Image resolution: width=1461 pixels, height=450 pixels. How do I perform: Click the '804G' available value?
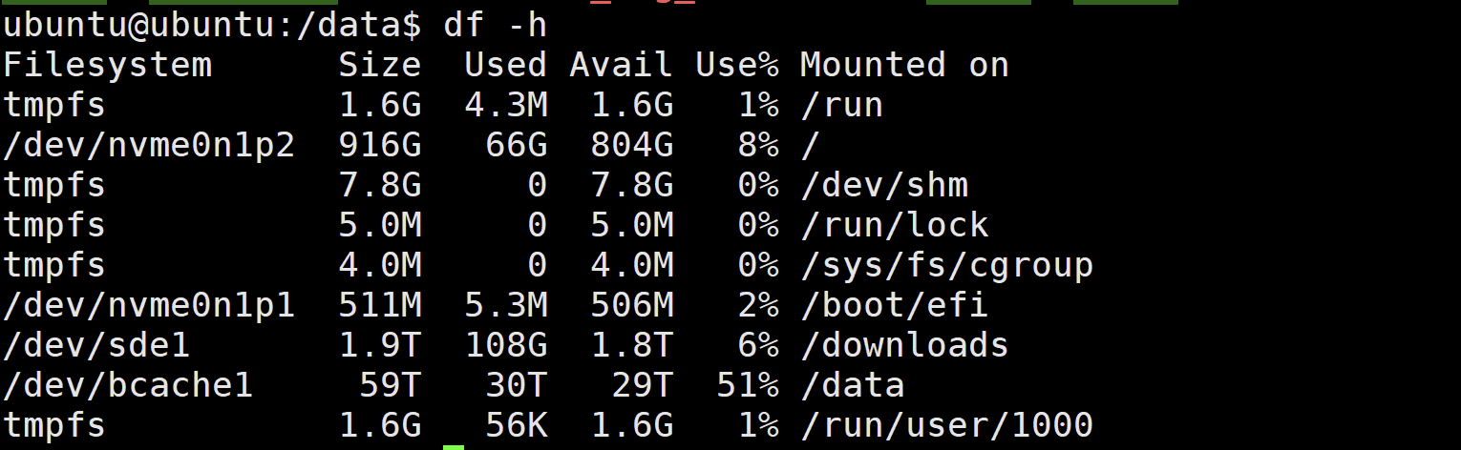(x=632, y=145)
